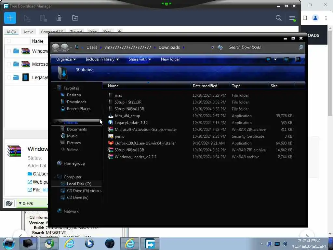Collapse the Computer tree node

[x=55, y=177]
